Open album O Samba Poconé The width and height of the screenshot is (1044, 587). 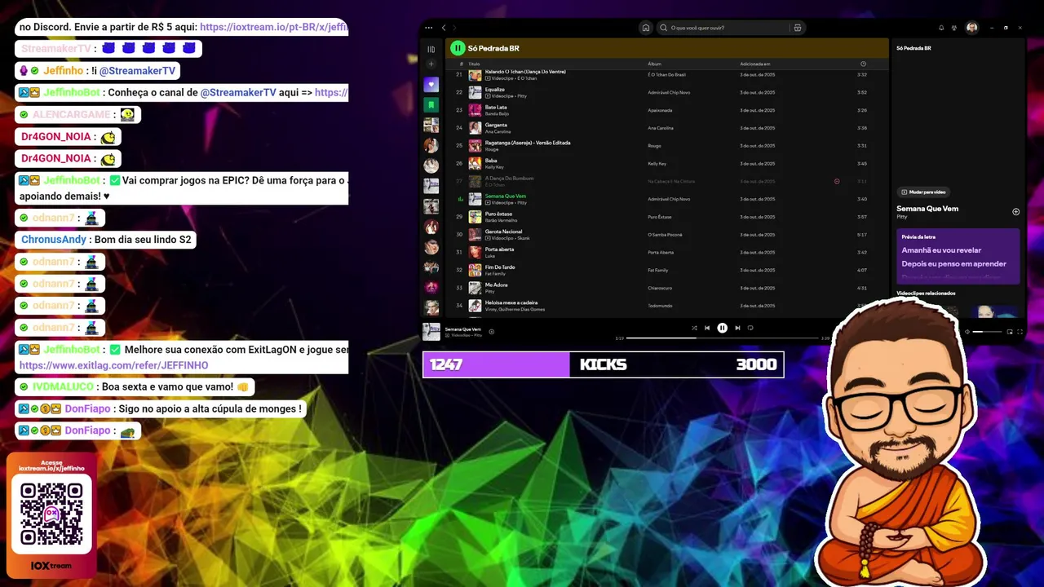coord(666,235)
